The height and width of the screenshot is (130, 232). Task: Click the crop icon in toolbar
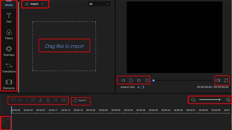tap(55, 101)
